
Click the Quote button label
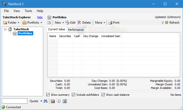click(x=34, y=101)
